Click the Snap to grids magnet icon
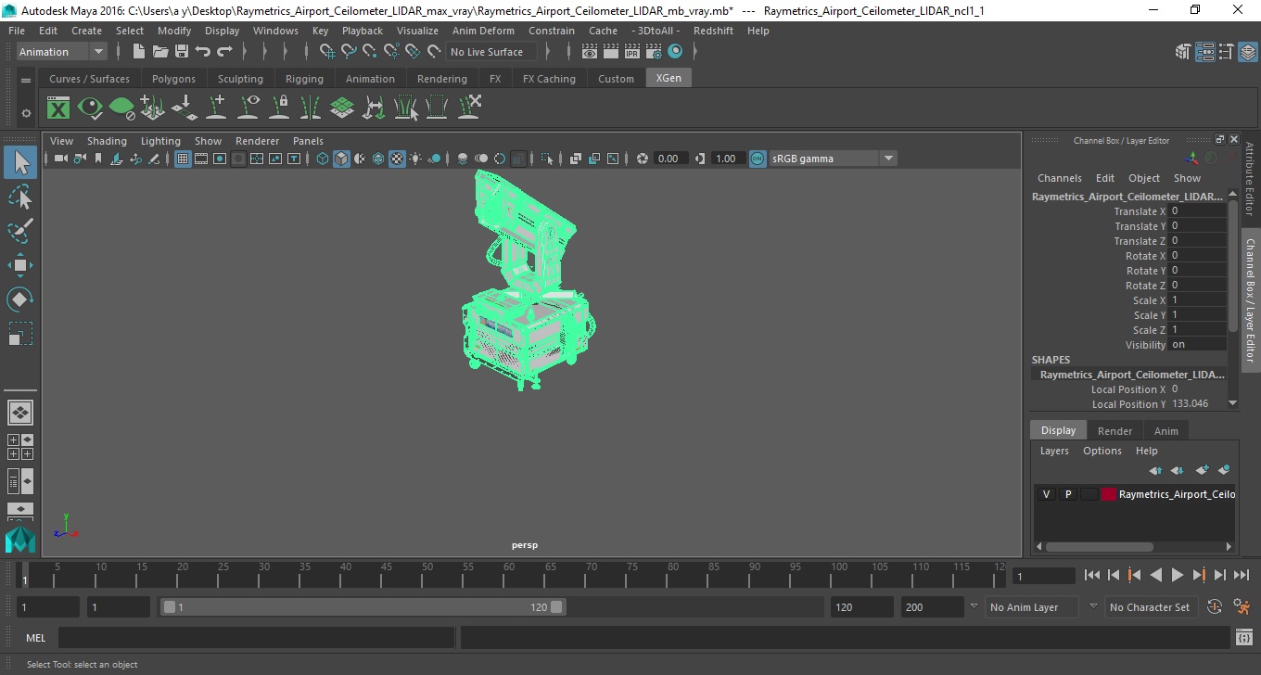The height and width of the screenshot is (675, 1261). (327, 52)
